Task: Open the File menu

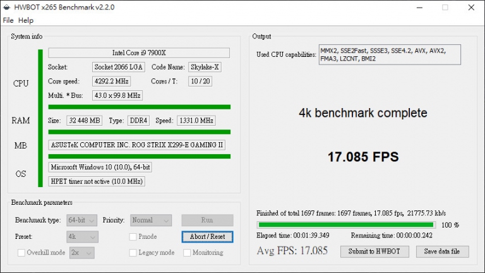Action: pos(8,20)
